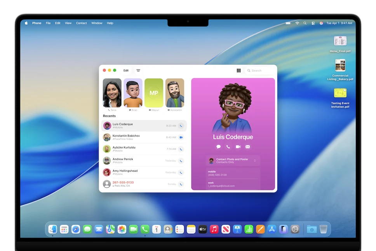376x251 pixels.
Task: Select the missed call number 267-555-0133
Action: 123,183
